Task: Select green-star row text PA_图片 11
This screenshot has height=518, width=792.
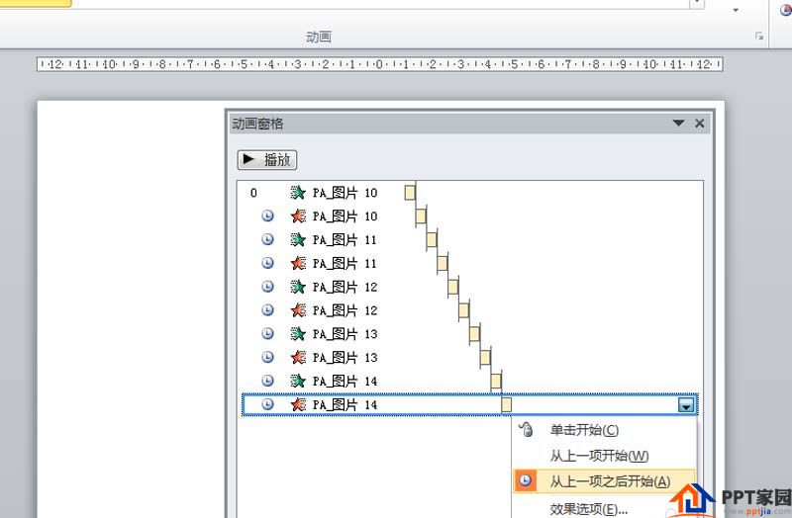Action: pyautogui.click(x=345, y=239)
